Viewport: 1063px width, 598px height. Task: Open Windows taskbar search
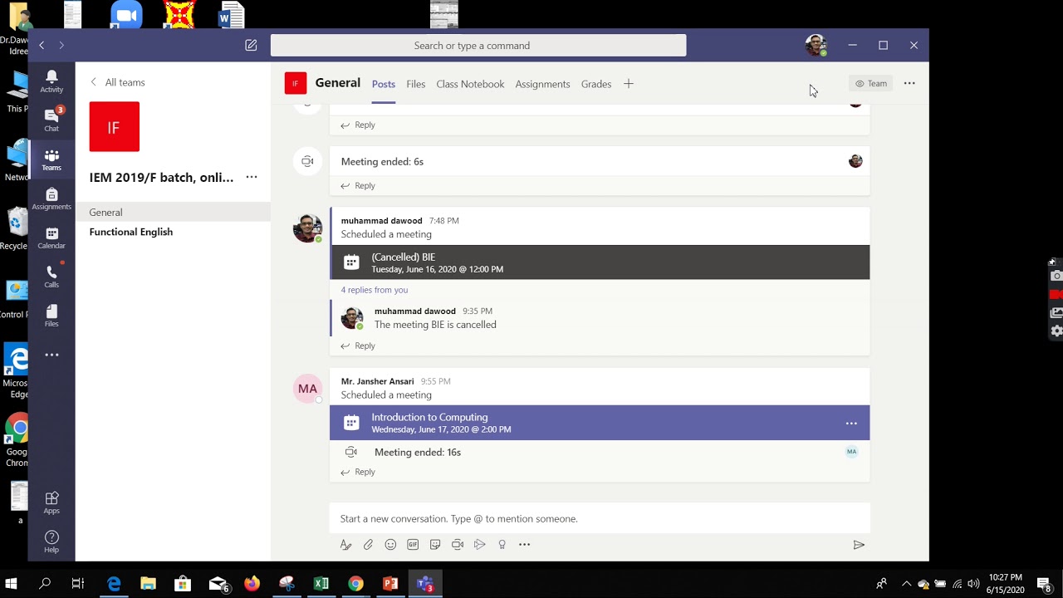pos(45,584)
